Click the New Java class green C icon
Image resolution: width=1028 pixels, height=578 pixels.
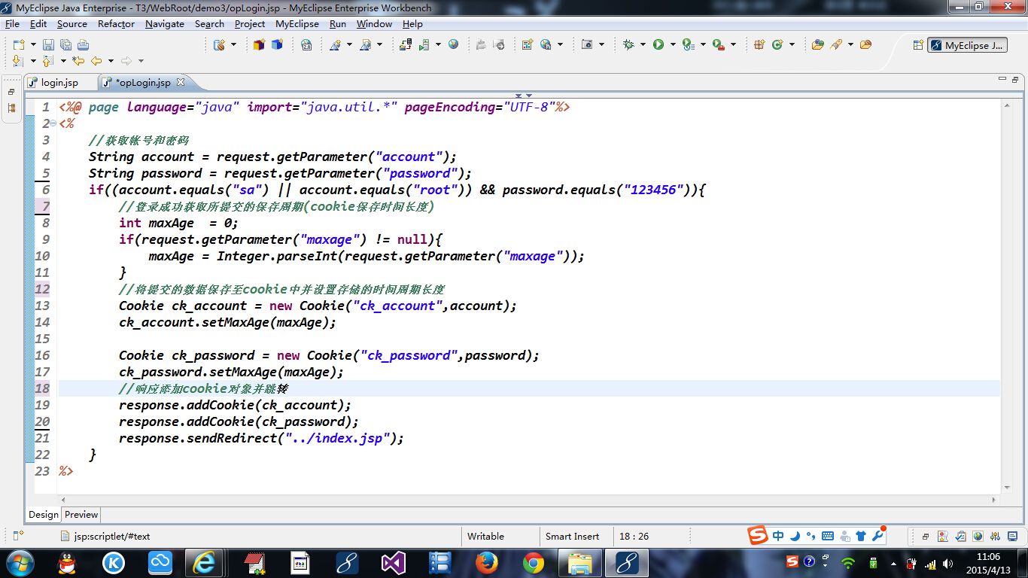coord(777,45)
